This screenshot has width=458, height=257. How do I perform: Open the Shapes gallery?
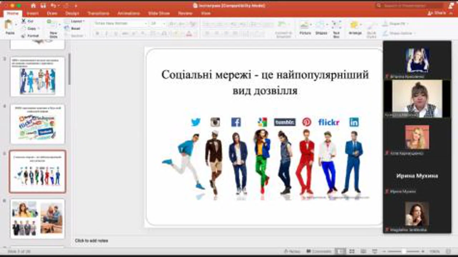(321, 28)
